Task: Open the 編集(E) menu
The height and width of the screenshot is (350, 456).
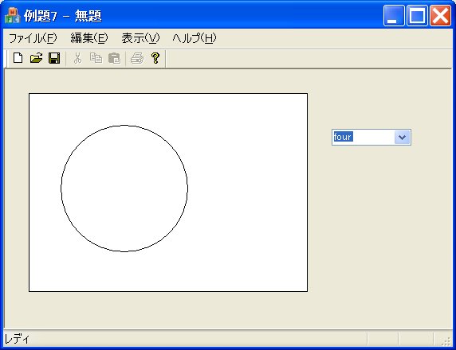Action: (x=89, y=38)
